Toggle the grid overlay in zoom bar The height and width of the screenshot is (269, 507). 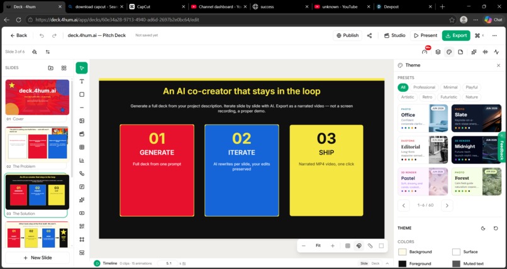348,246
